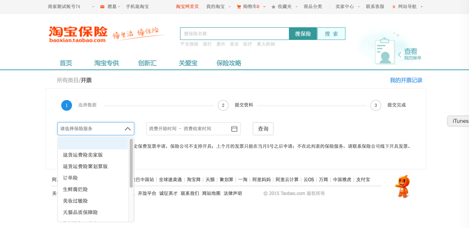
Task: Go to 淘宝网首页
Action: pos(187,7)
